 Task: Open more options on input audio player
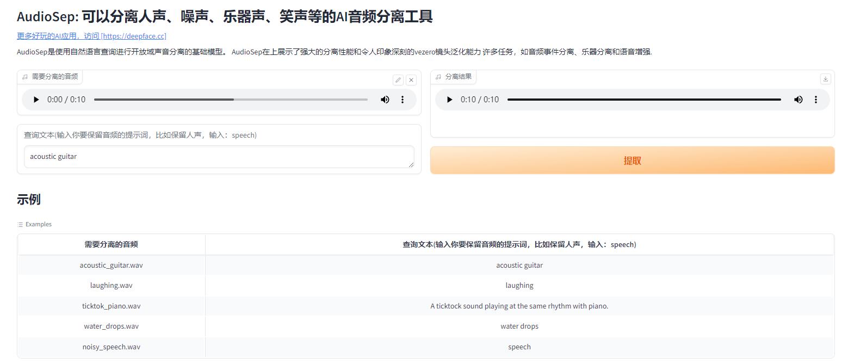tap(403, 100)
